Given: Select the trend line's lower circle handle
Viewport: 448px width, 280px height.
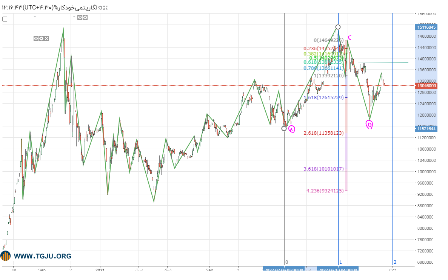Looking at the screenshot, I should click(x=284, y=129).
